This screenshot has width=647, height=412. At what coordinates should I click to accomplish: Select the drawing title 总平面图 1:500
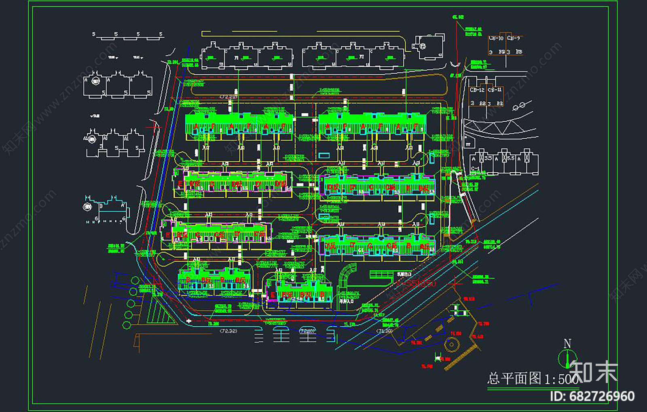(533, 379)
